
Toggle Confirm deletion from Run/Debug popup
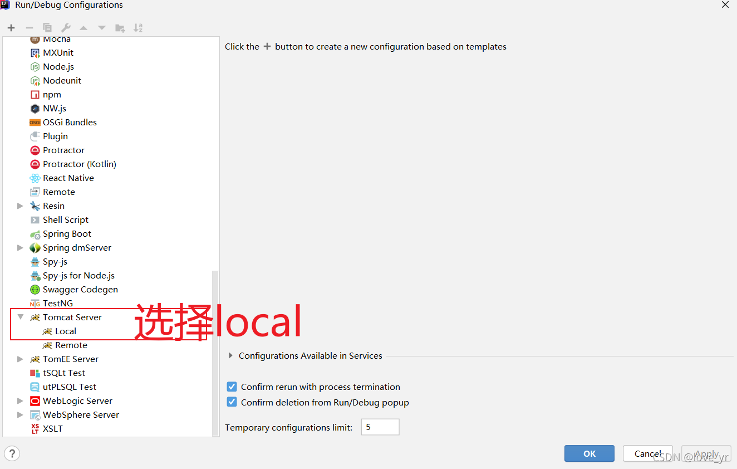tap(232, 402)
